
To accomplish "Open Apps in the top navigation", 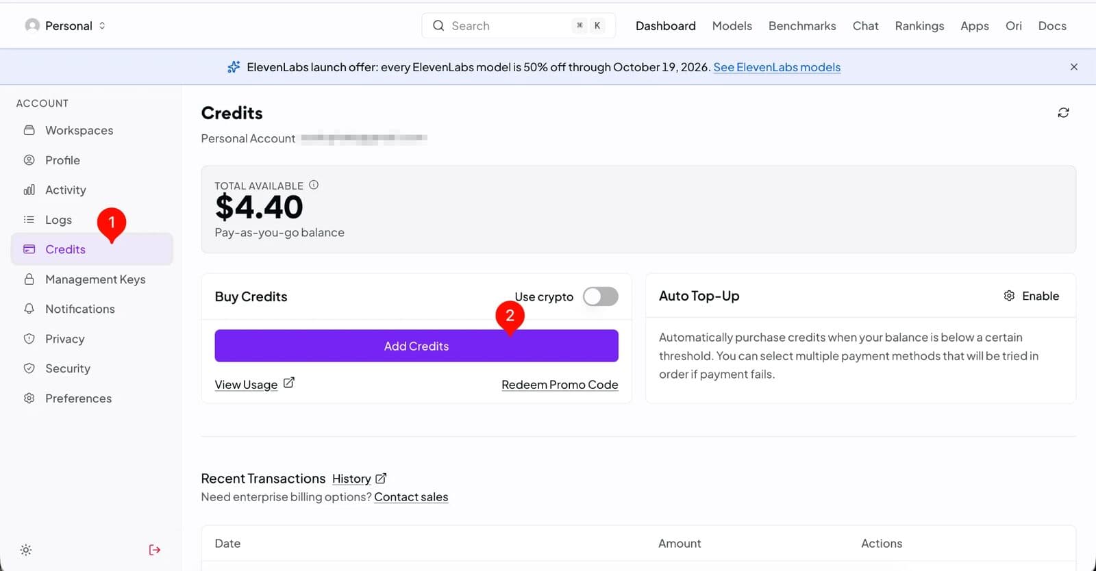I will tap(974, 26).
